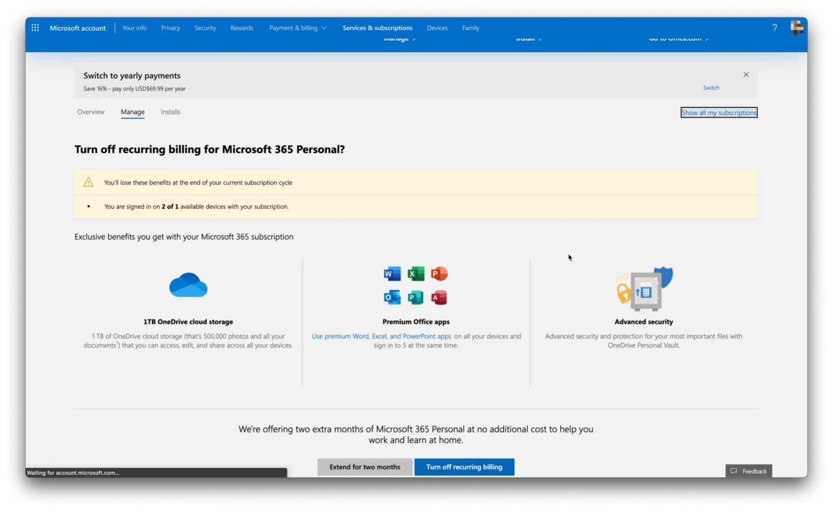Screen dimensions: 833x511
Task: Select the Manage tab
Action: [133, 112]
